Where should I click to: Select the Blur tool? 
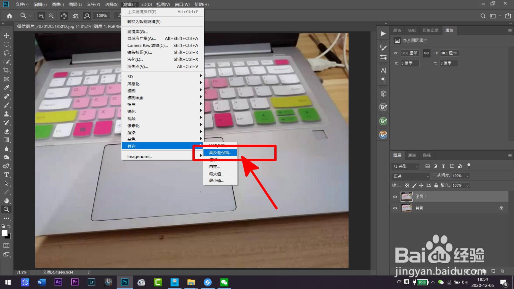coord(6,149)
